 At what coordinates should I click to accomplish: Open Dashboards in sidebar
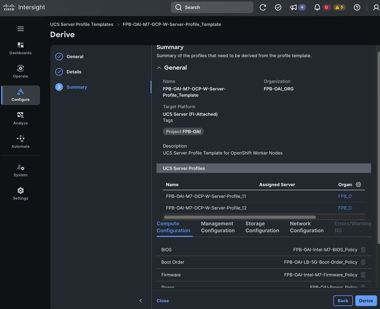(x=21, y=48)
